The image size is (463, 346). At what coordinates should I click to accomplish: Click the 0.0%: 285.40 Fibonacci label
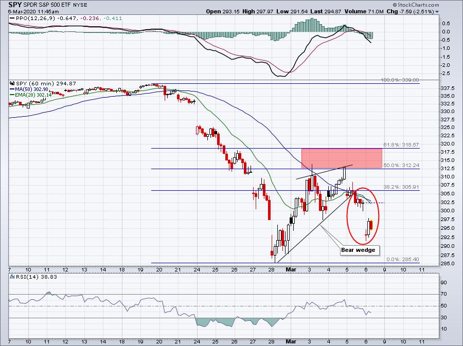point(403,260)
